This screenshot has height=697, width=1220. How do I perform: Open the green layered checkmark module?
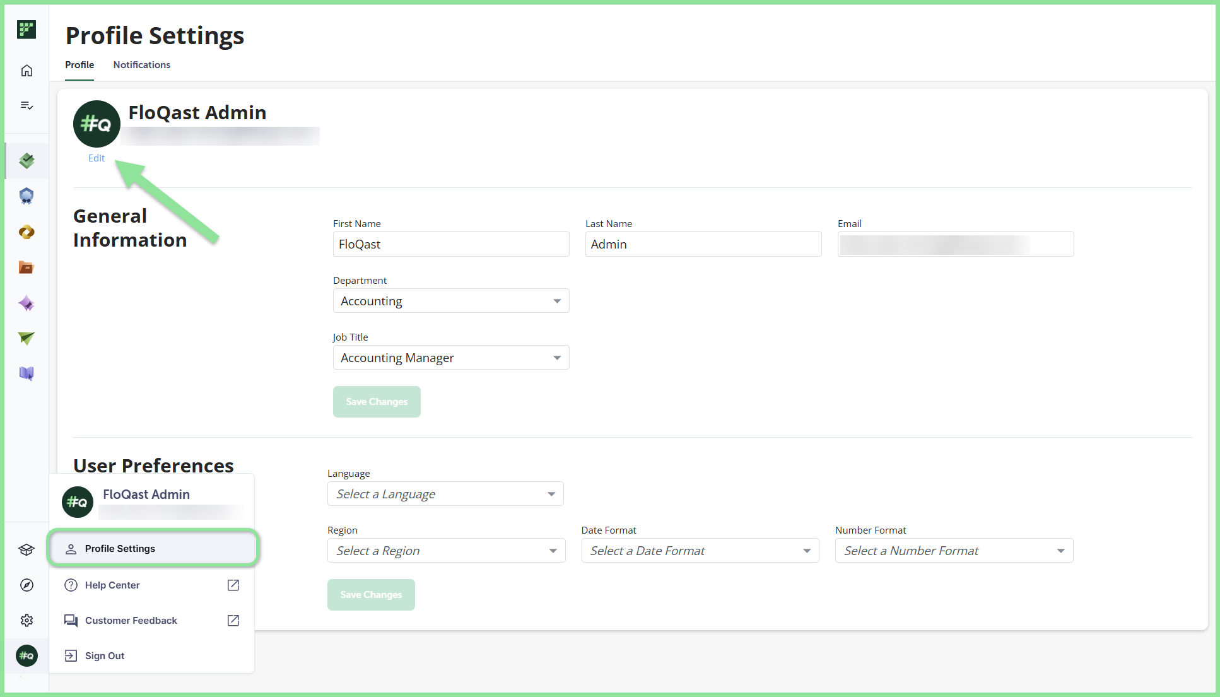26,161
